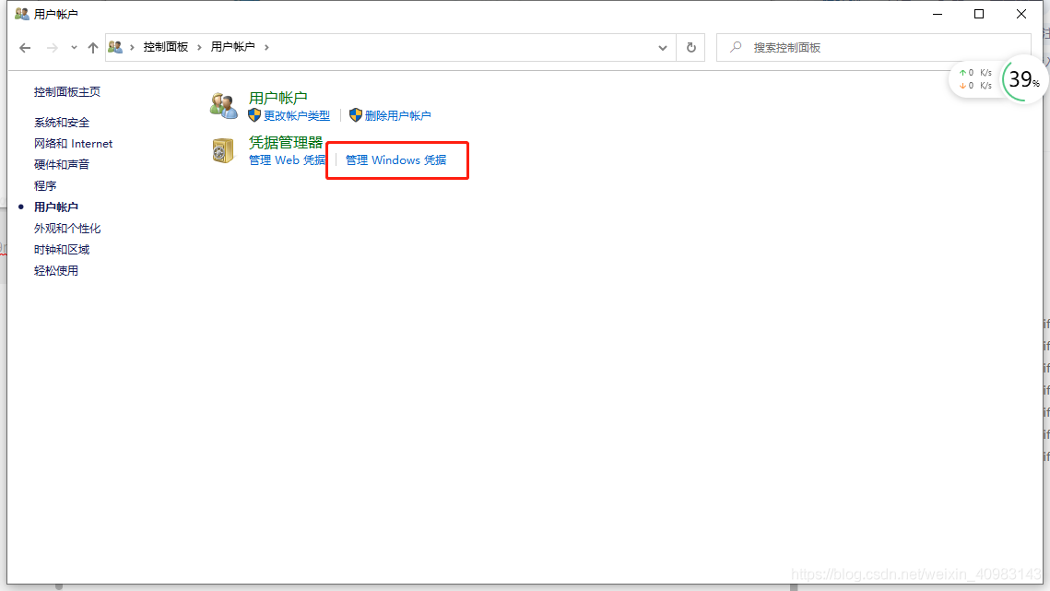Click 管理 Windows 凭据 link
The width and height of the screenshot is (1050, 591).
[395, 160]
